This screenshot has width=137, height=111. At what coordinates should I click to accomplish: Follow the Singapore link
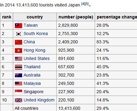point(33,92)
